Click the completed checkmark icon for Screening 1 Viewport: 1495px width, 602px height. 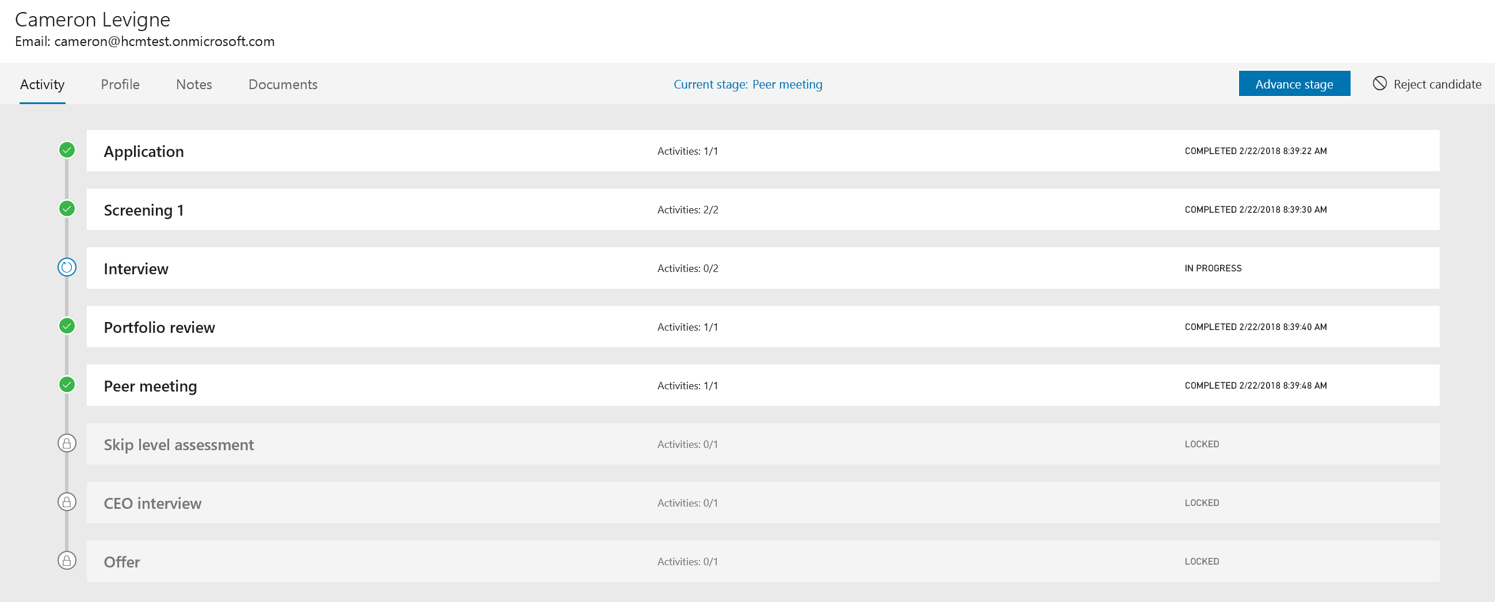(67, 209)
